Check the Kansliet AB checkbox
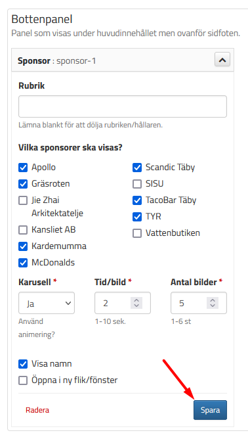This screenshot has width=248, height=433. tap(23, 230)
